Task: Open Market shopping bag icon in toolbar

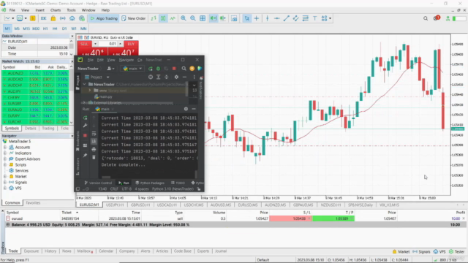Action: coord(53,18)
